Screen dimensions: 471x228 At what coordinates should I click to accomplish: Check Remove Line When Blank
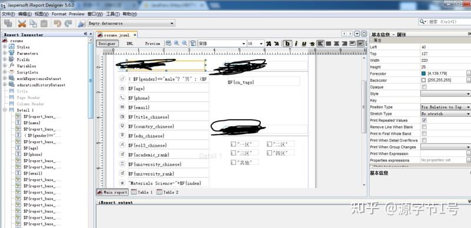(x=424, y=127)
